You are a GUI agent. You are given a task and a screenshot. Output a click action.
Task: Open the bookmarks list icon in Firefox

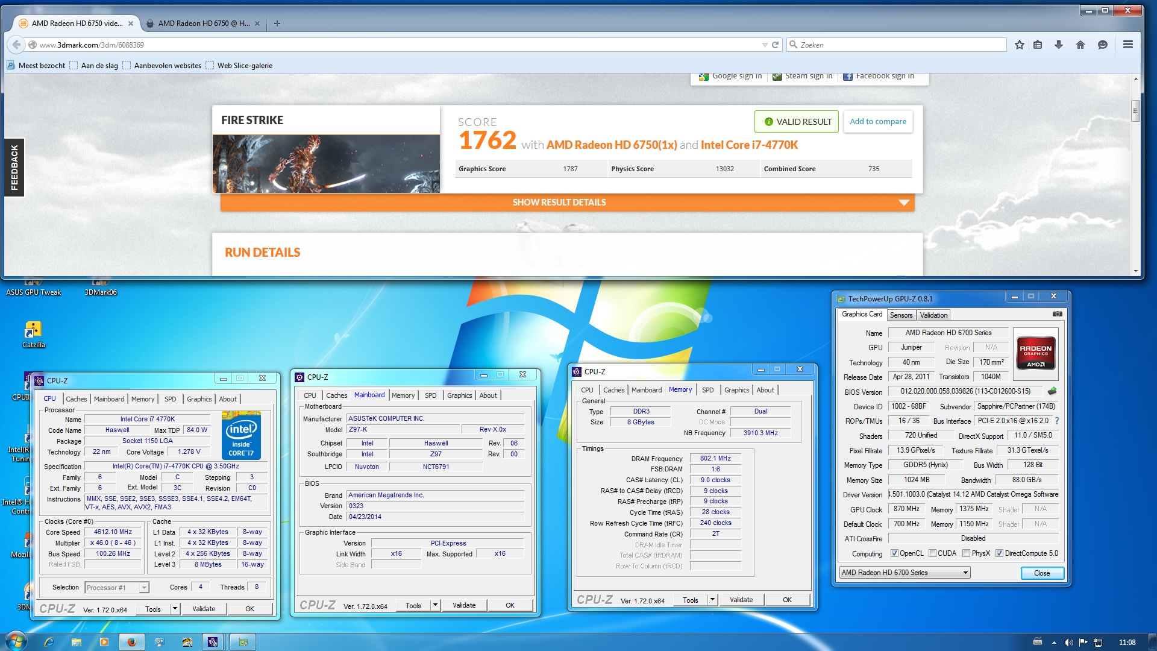[x=1038, y=45]
